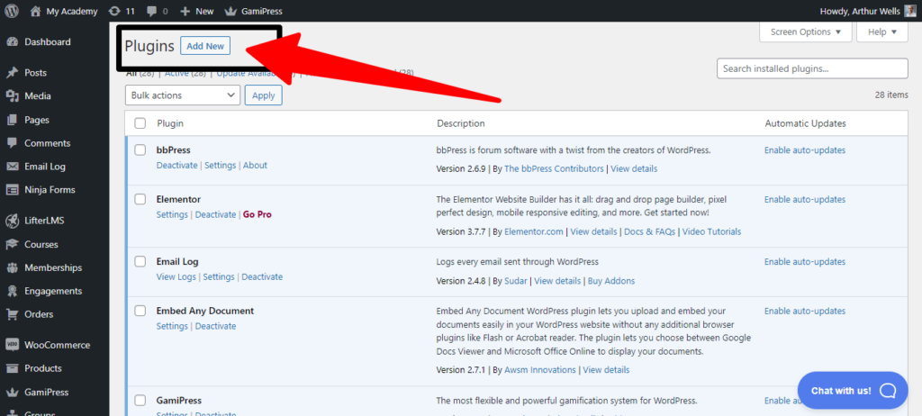This screenshot has height=416, width=922.
Task: Enable auto-updates for Elementor
Action: point(805,200)
